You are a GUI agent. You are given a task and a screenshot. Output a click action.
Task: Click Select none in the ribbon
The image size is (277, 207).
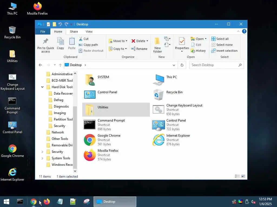point(222,45)
